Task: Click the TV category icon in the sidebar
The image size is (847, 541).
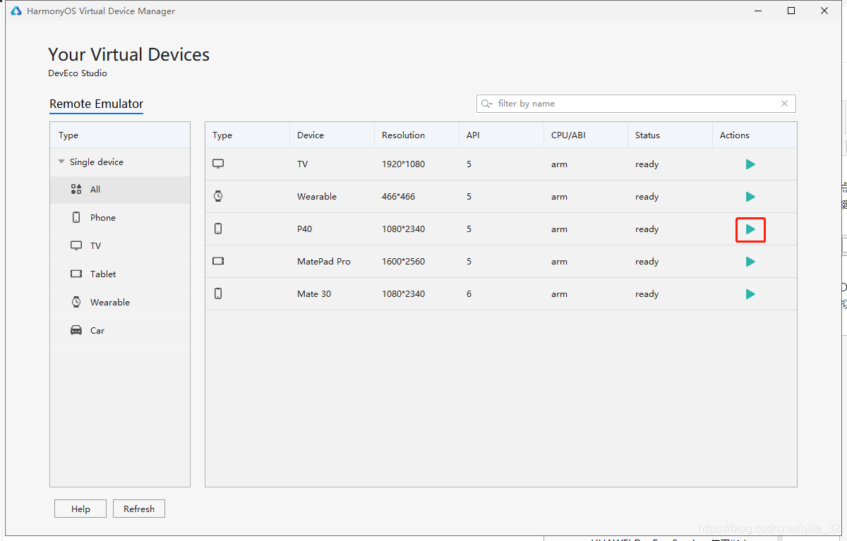Action: [x=76, y=245]
